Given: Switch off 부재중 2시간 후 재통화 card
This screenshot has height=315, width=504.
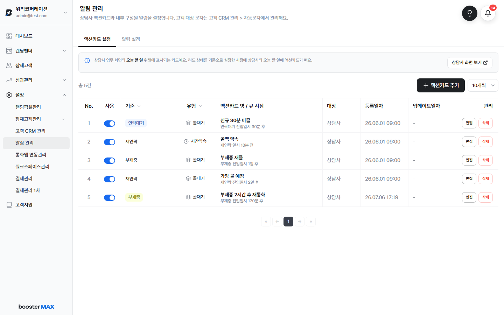Looking at the screenshot, I should pos(110,197).
